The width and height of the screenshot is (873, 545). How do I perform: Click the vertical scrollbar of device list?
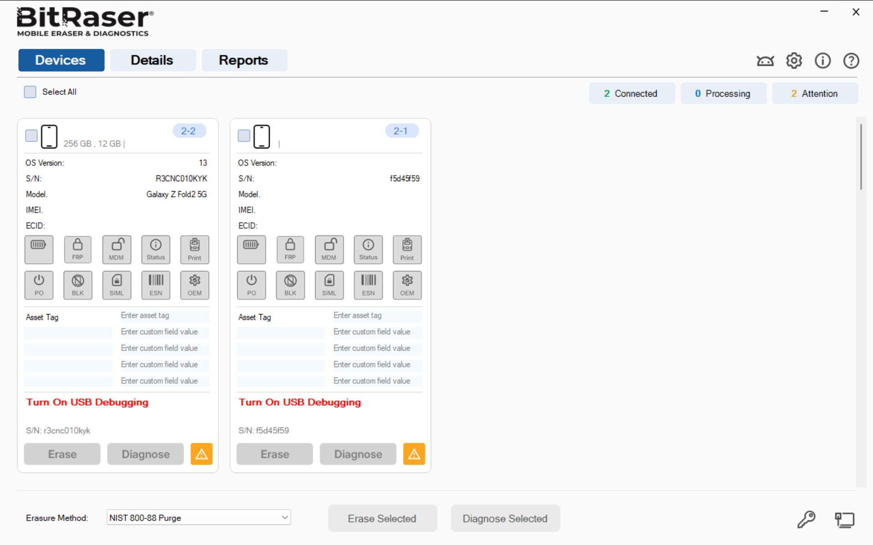click(861, 157)
